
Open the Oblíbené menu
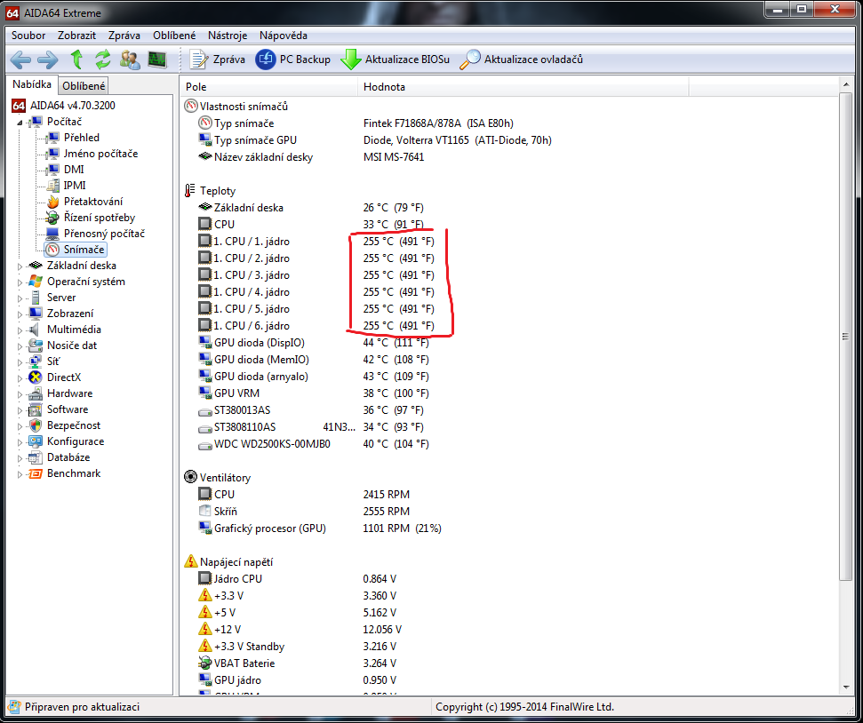(x=174, y=36)
